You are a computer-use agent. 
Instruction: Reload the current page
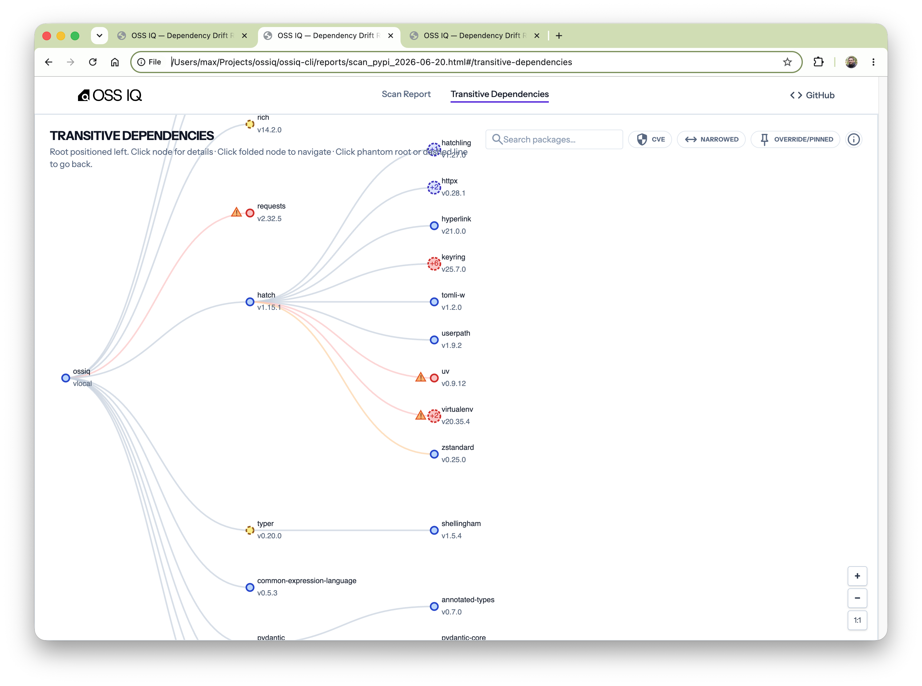pos(93,62)
